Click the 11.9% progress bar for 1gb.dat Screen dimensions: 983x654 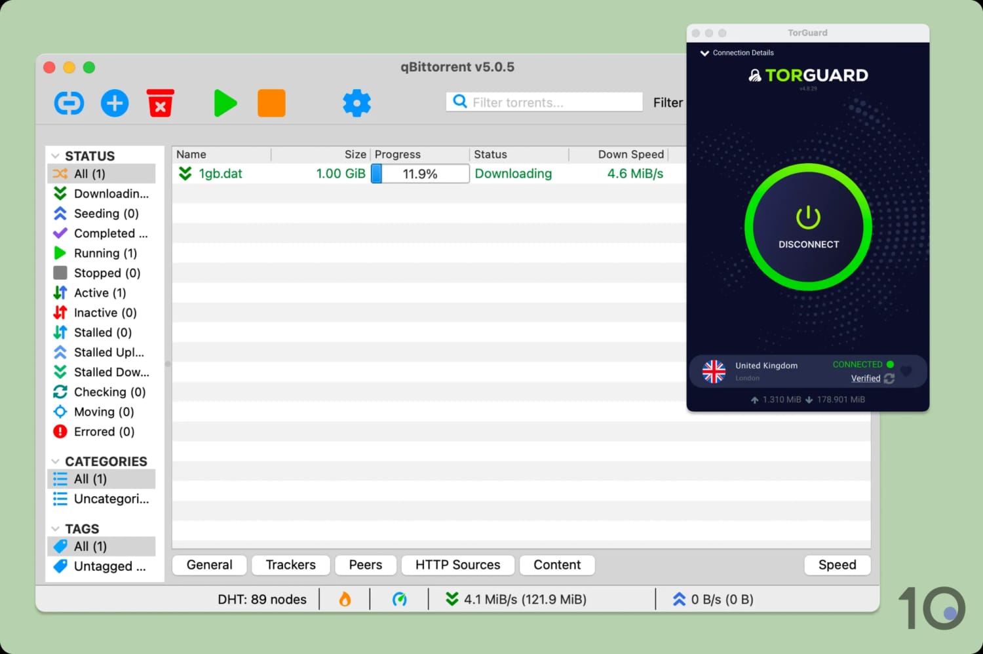click(x=419, y=174)
